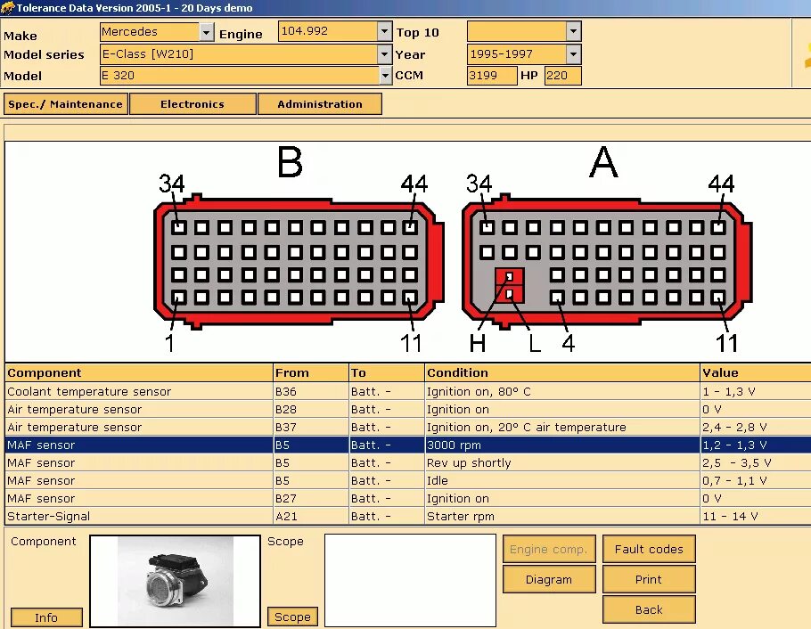Screen dimensions: 811x629
Task: Click the Value column header
Action: (756, 373)
